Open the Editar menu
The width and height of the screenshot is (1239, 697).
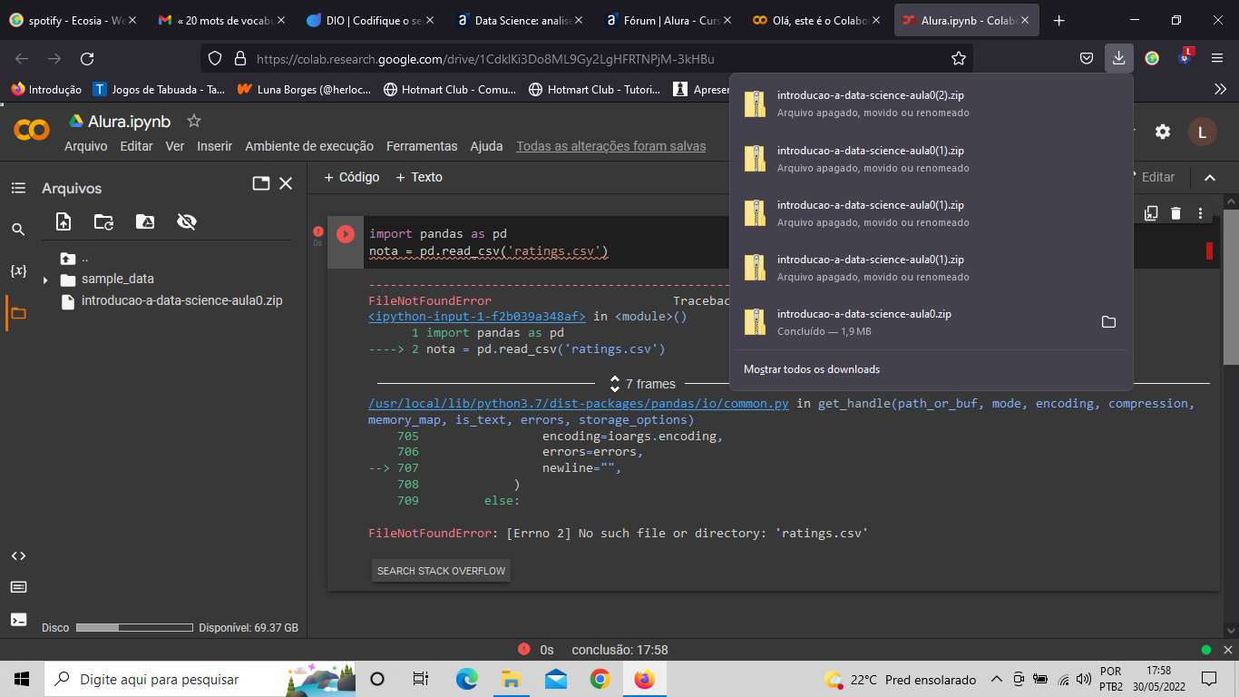click(136, 146)
